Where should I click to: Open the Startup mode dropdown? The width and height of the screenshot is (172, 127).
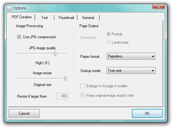coord(131,70)
